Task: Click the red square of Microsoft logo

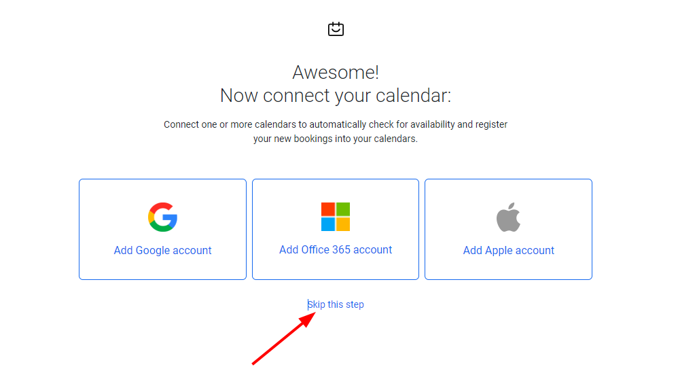Action: (328, 209)
